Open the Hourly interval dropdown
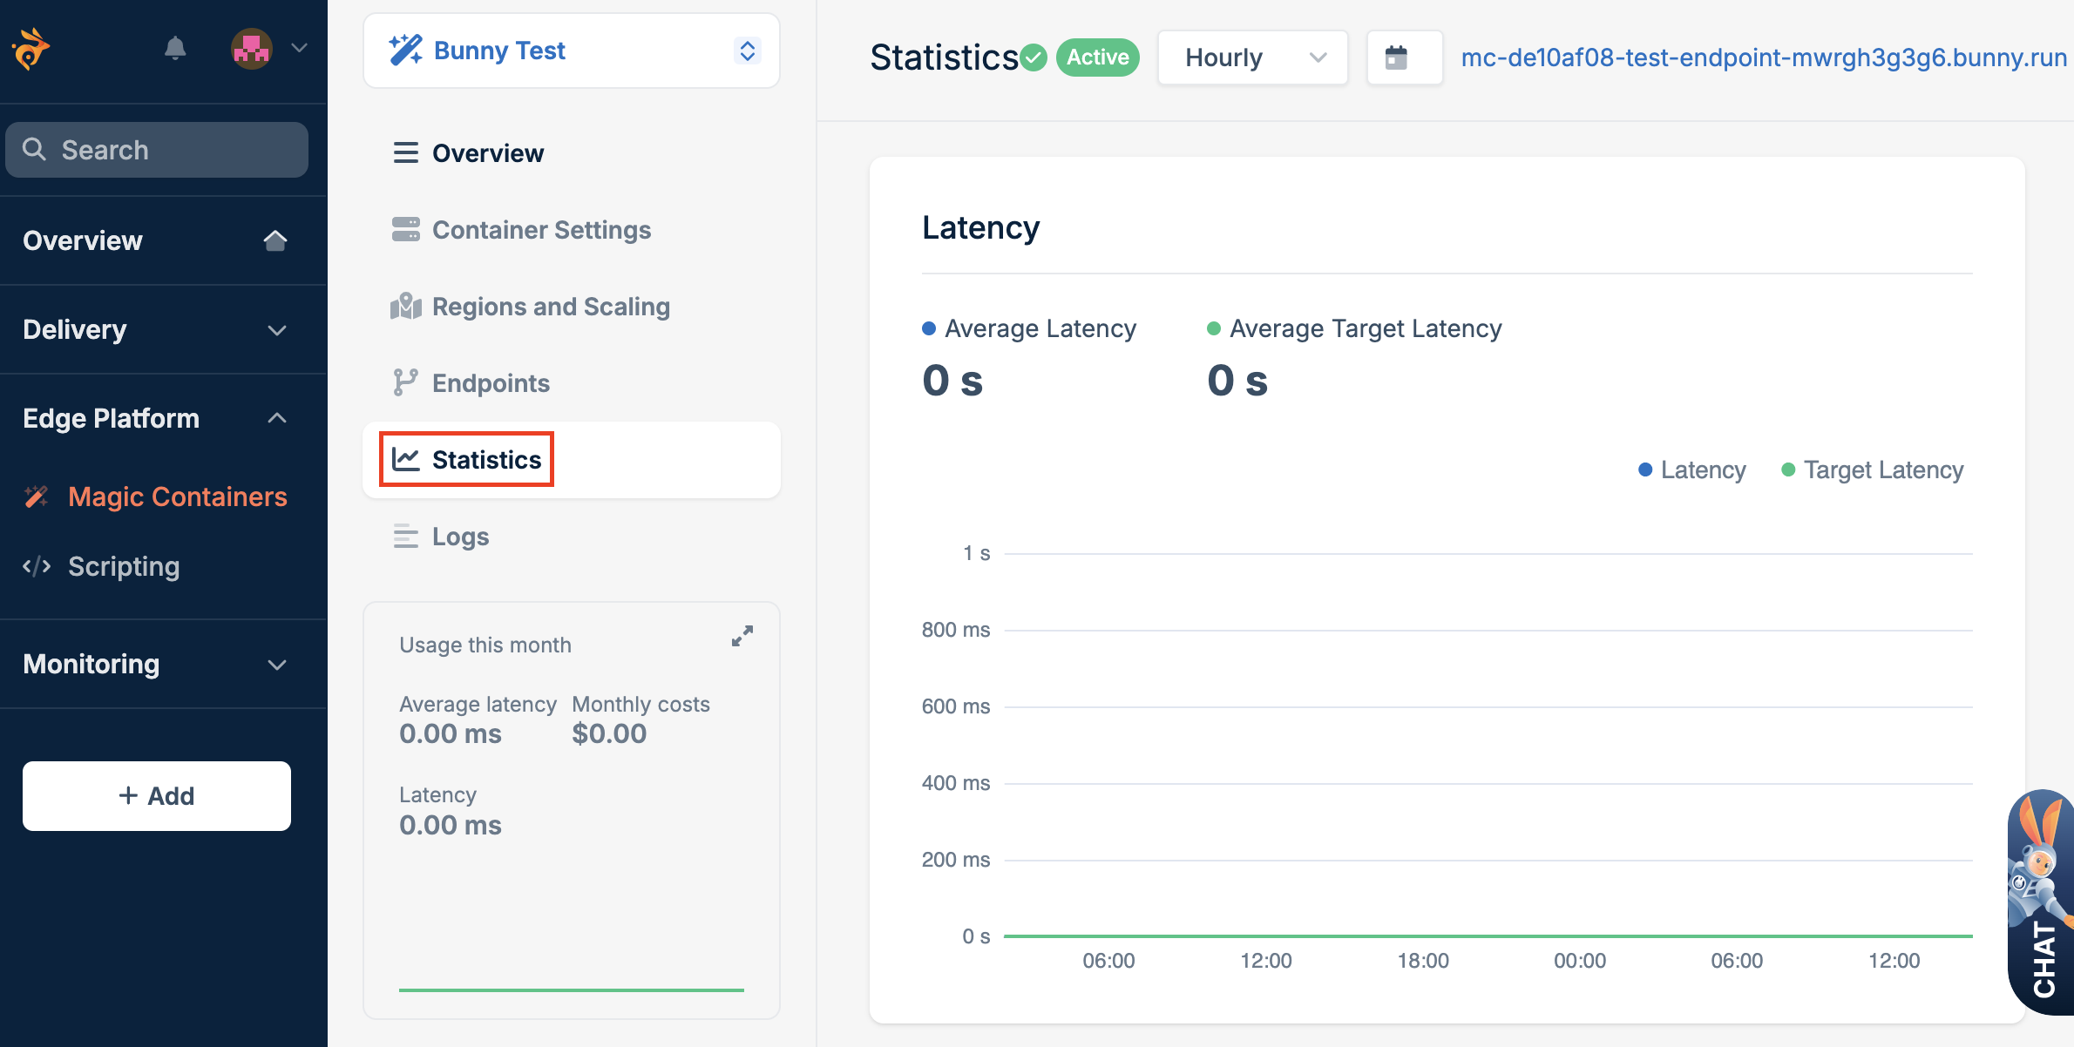The width and height of the screenshot is (2074, 1047). 1252,58
